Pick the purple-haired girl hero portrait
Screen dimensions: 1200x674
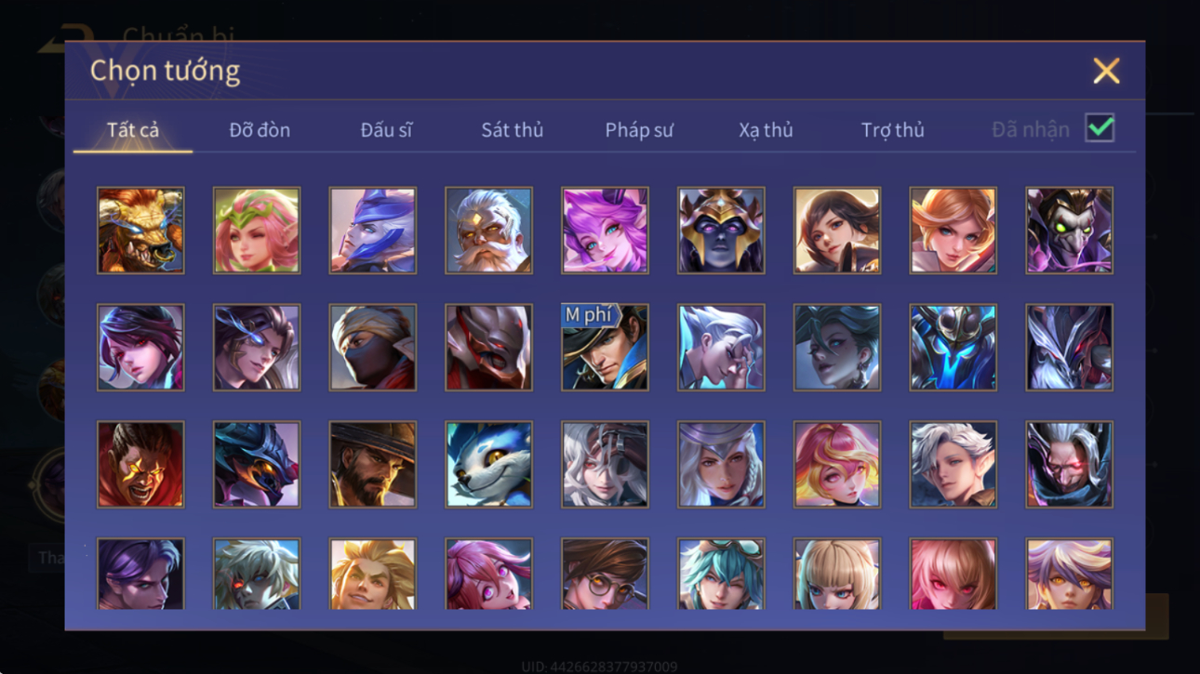point(605,231)
